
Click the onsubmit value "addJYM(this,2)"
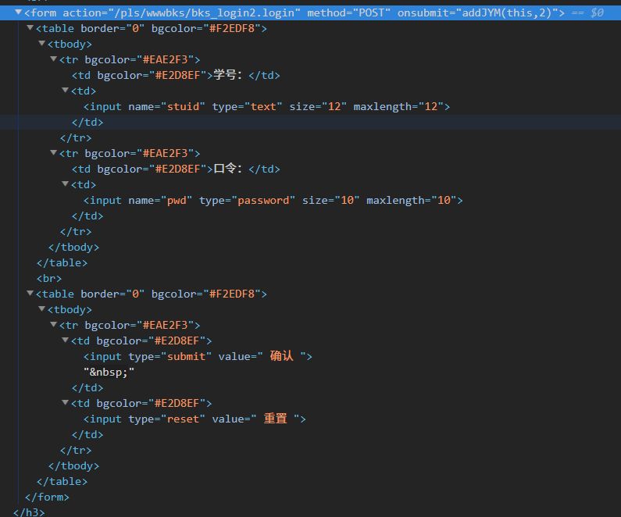507,12
